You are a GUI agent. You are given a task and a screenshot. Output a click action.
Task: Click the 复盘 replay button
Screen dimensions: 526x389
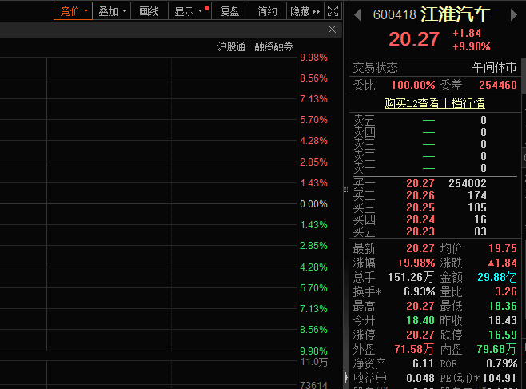[x=229, y=11]
